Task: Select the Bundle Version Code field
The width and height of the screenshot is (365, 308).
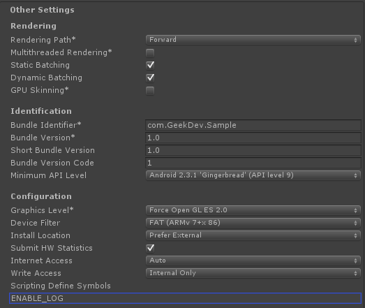Action: 253,163
